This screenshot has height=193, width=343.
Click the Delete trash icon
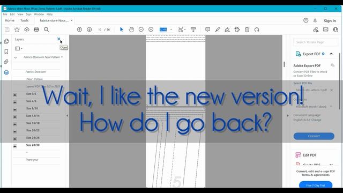click(247, 29)
